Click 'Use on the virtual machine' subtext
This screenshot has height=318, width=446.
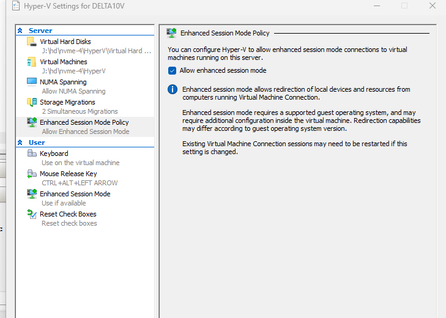point(81,163)
